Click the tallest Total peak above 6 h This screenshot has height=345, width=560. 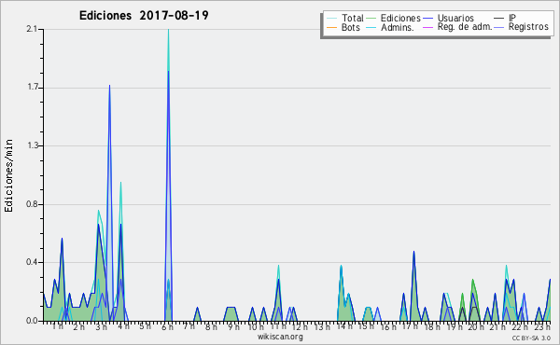[168, 32]
